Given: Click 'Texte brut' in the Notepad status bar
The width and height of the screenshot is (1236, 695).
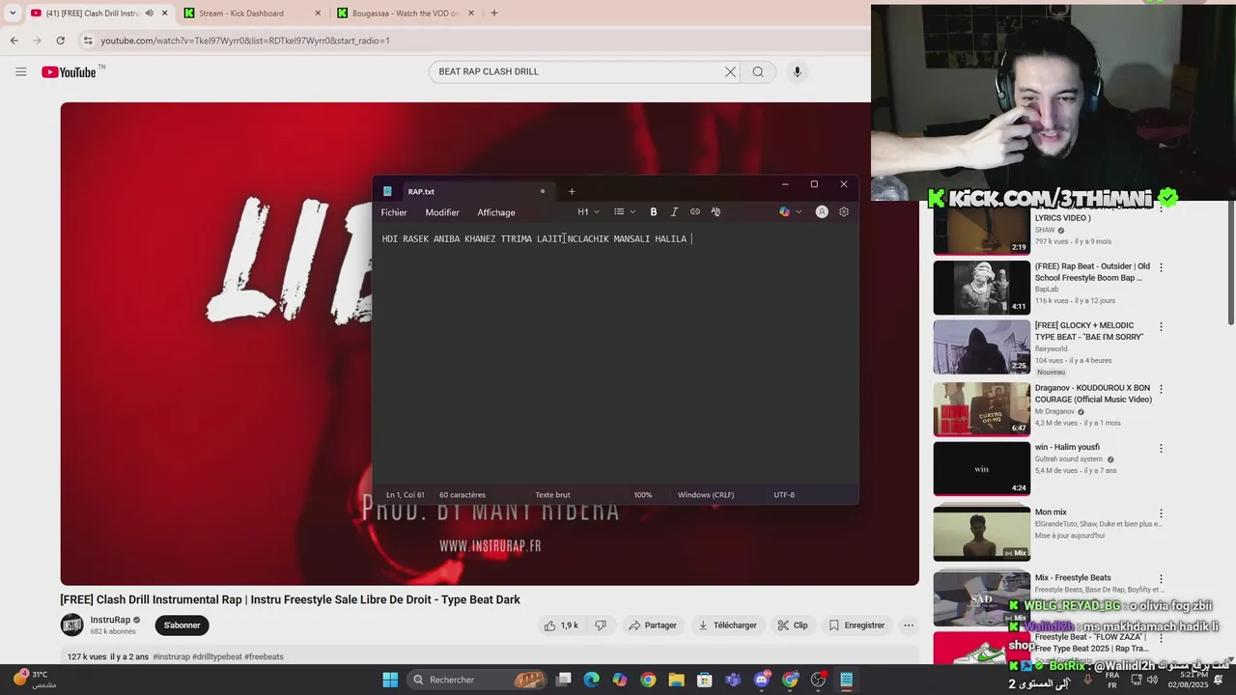Looking at the screenshot, I should (553, 495).
